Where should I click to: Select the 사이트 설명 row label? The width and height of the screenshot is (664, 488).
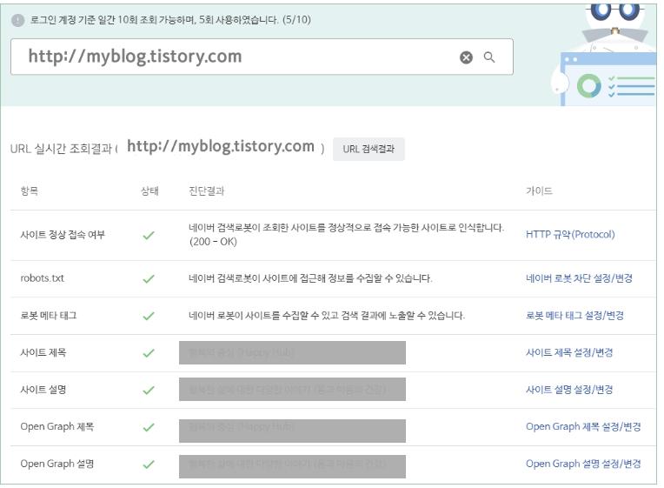click(x=43, y=390)
